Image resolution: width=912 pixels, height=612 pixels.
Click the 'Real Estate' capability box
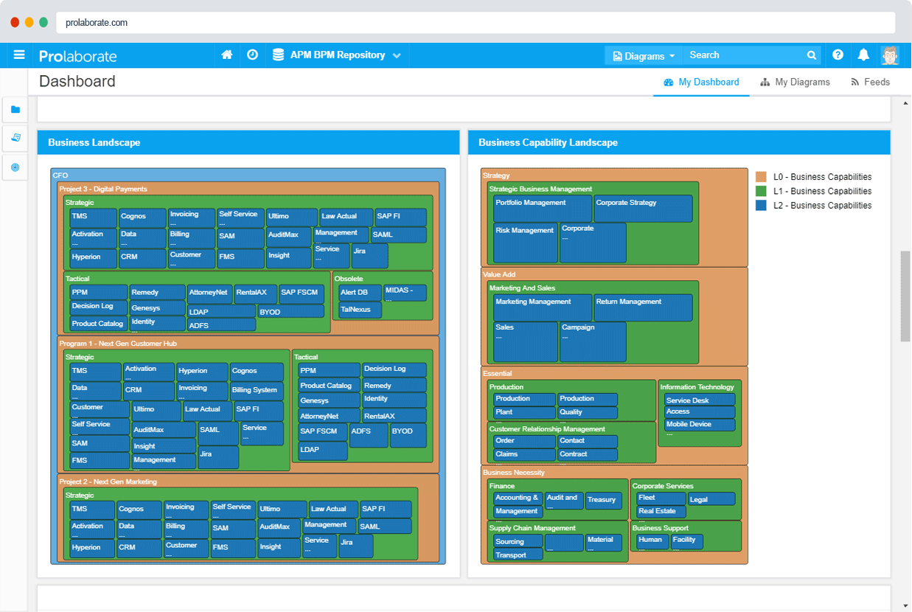[x=661, y=511]
